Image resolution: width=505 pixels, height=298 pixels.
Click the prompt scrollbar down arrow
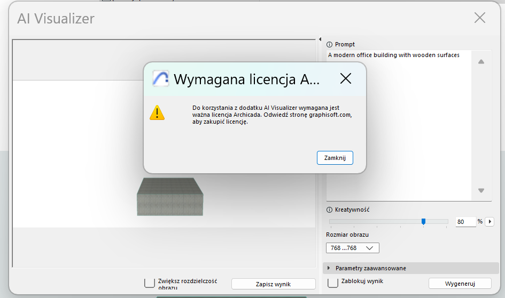[x=481, y=190]
